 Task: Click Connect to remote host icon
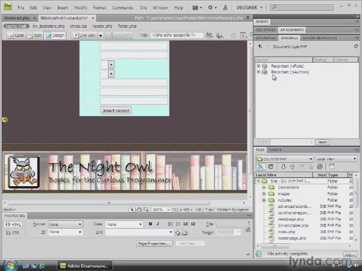(261, 167)
